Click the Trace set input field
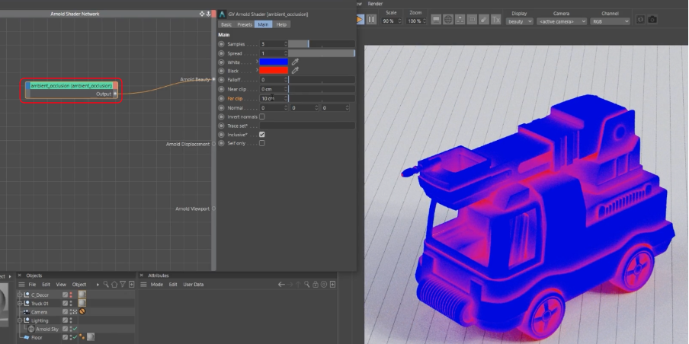 [x=307, y=126]
